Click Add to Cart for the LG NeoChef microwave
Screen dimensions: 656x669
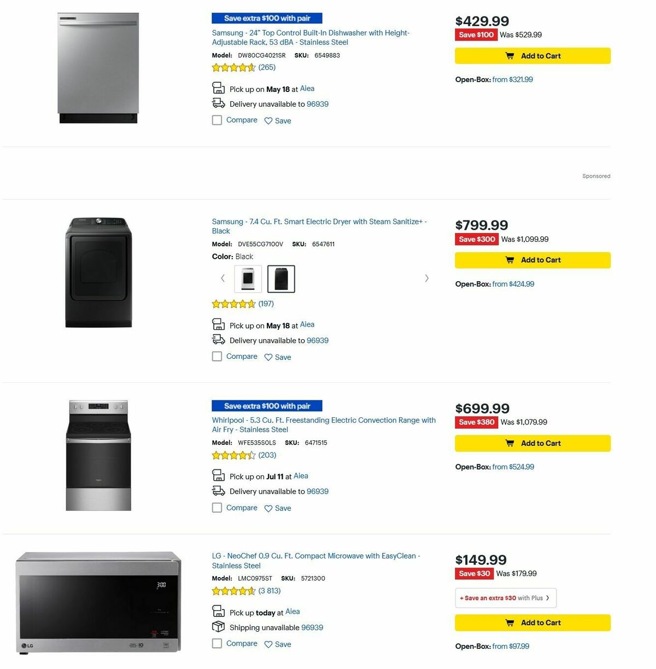pos(532,623)
